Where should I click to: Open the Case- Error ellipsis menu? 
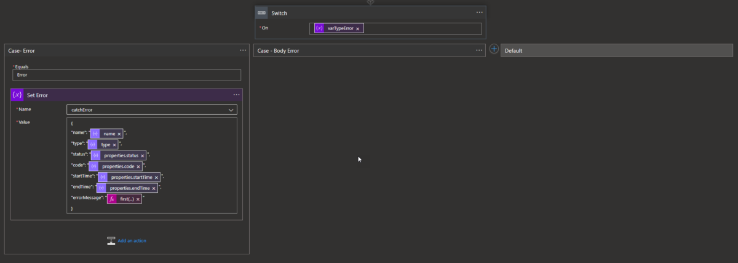point(243,50)
